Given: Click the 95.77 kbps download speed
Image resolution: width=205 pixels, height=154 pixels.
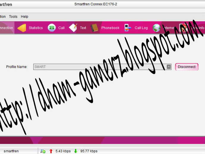Looking at the screenshot, I should 89,151.
